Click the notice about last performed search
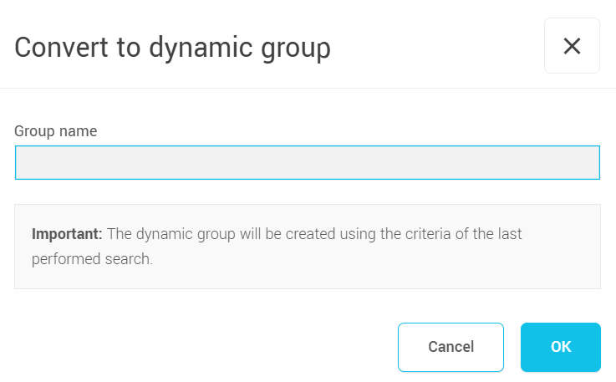The width and height of the screenshot is (616, 382). coord(276,247)
